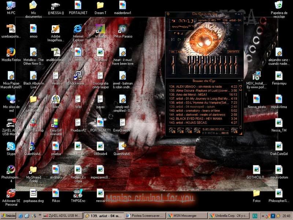Launch the Winamp desktop shortcut
The height and width of the screenshot is (220, 293).
point(100,31)
